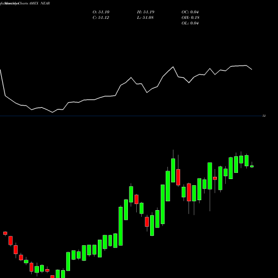Image resolution: width=278 pixels, height=278 pixels.
Task: Click the close value "C: 51.12"
Action: [101, 18]
